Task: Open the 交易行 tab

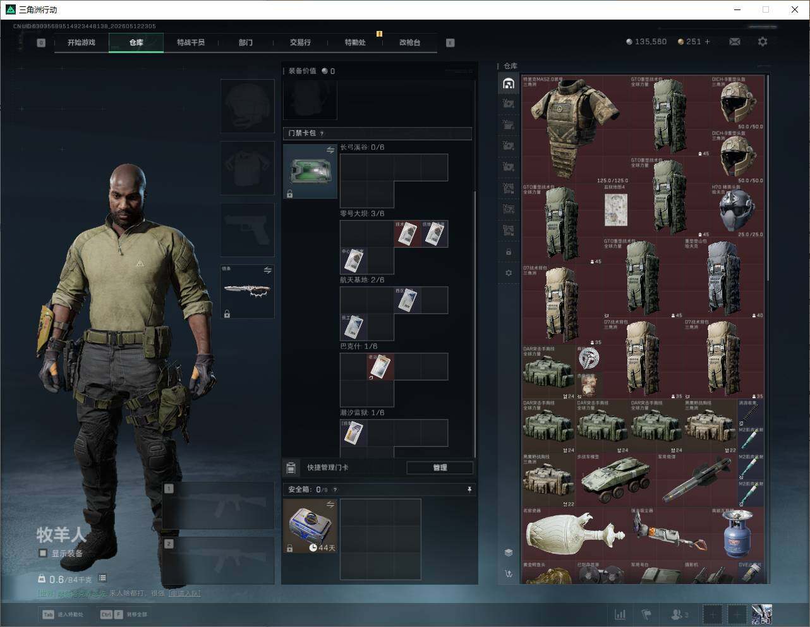Action: [300, 43]
